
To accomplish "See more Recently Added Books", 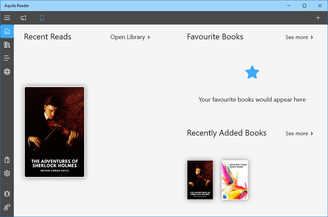I will tap(299, 133).
